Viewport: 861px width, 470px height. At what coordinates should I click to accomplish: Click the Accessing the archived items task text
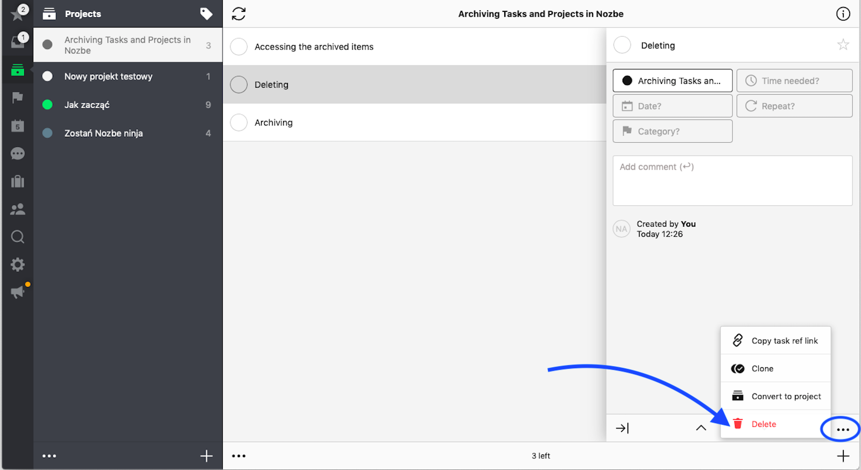pyautogui.click(x=314, y=47)
